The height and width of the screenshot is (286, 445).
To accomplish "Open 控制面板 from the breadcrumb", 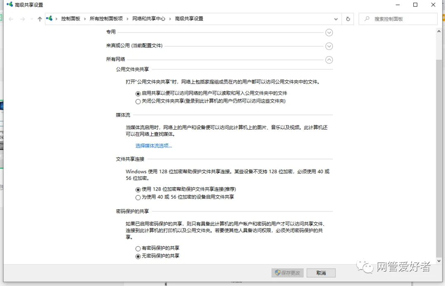I will 70,19.
